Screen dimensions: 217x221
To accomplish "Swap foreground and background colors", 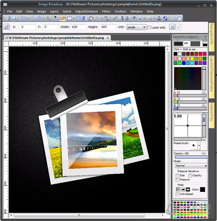I will pyautogui.click(x=186, y=43).
